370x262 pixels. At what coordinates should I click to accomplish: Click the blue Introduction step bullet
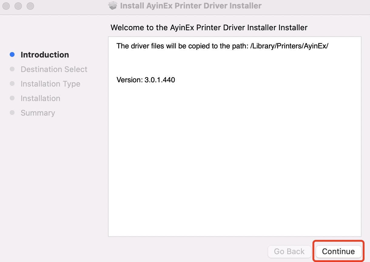12,55
